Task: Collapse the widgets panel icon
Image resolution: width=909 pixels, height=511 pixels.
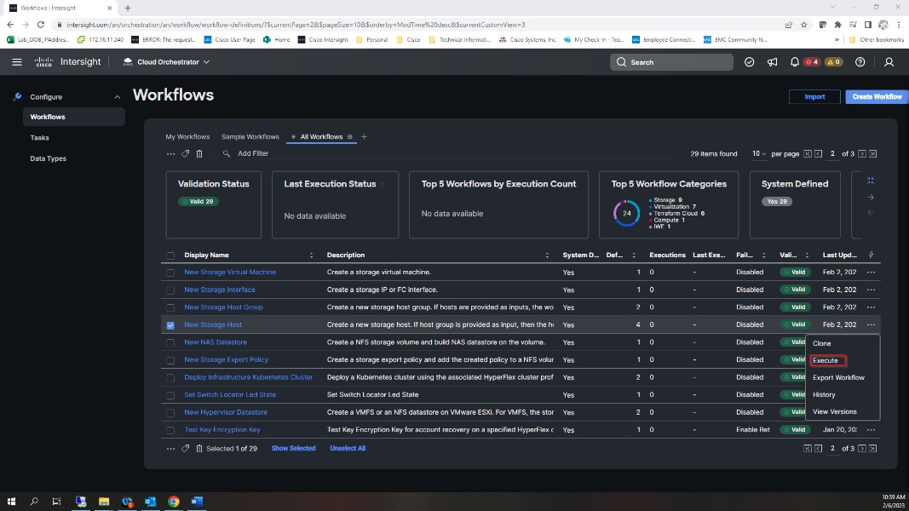Action: [x=870, y=181]
